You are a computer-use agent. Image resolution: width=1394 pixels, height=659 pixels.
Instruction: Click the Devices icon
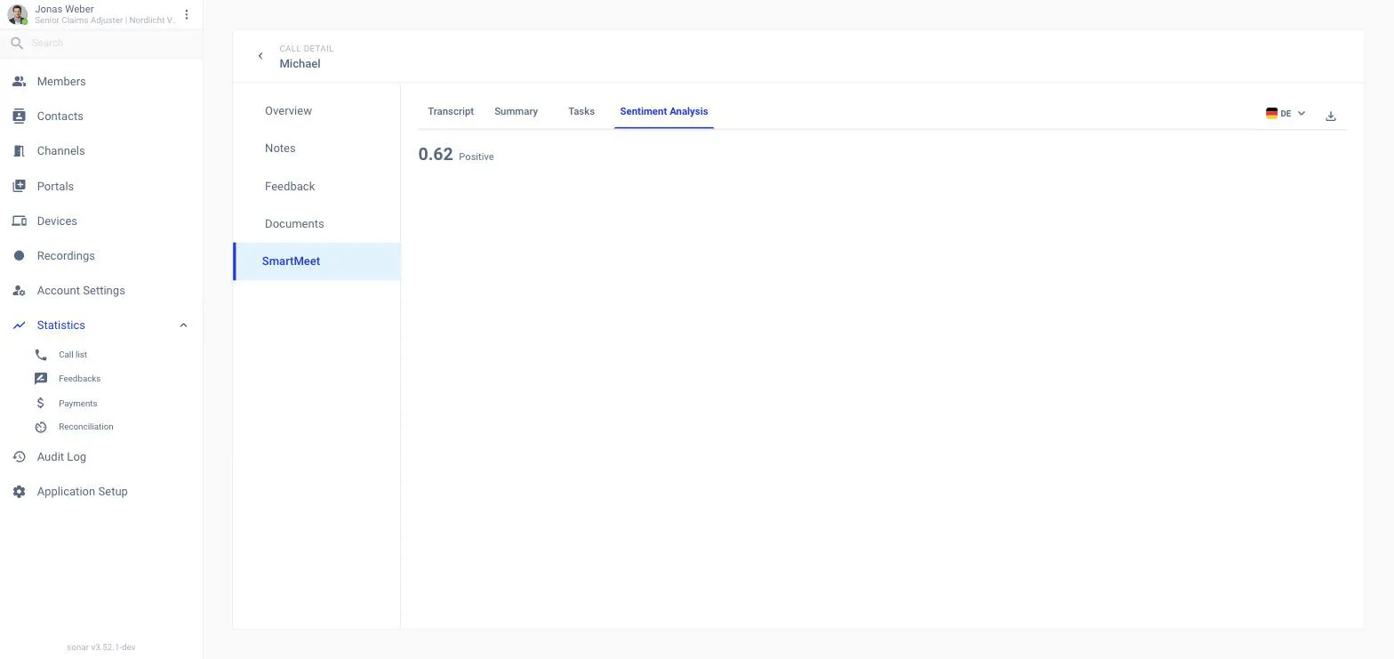click(x=19, y=221)
